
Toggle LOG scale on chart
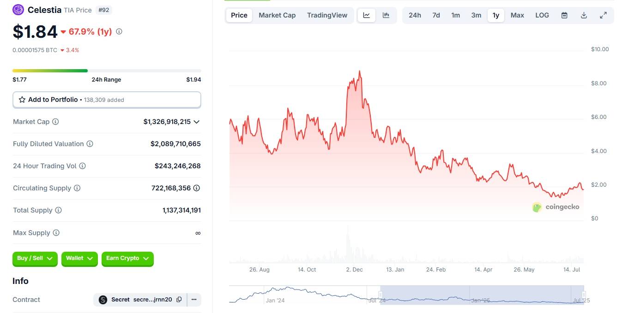542,15
